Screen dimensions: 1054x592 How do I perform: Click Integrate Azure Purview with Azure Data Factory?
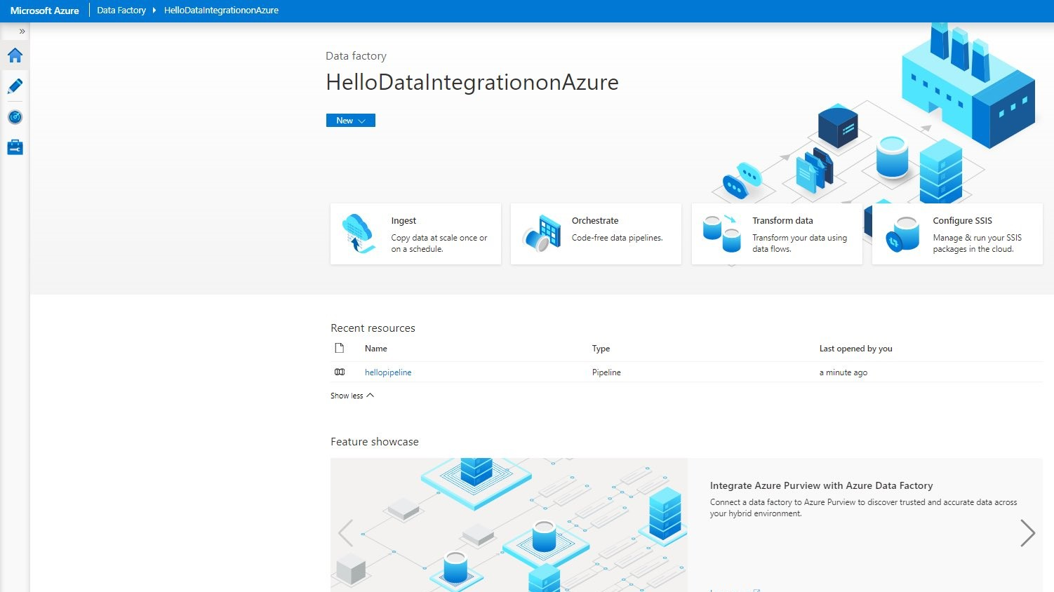[821, 485]
